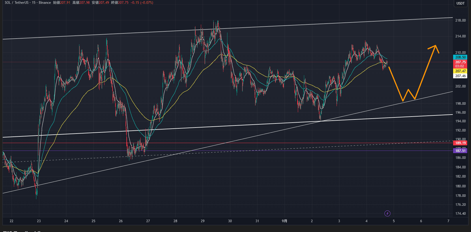
Task: Open the USDT currency selector
Action: coord(460,3)
